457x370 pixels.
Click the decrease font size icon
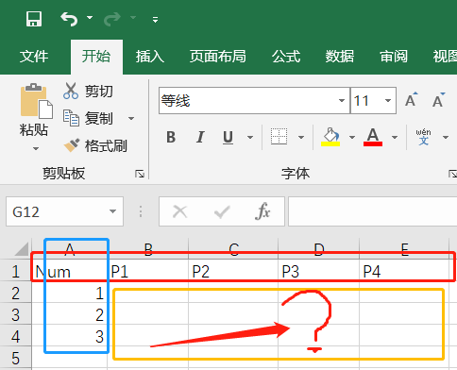click(439, 100)
